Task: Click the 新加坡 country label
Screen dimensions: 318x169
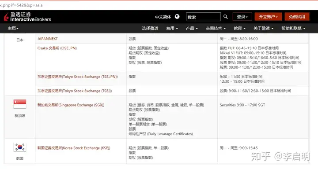Action: point(20,116)
